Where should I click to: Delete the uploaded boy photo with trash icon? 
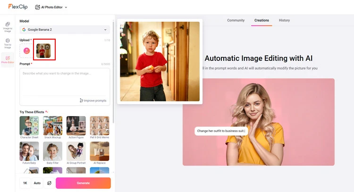pos(47,47)
